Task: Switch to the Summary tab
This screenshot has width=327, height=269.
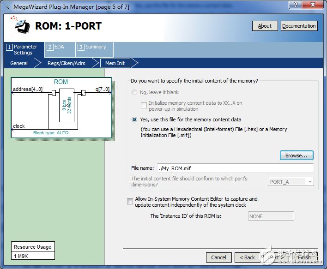Action: click(95, 49)
